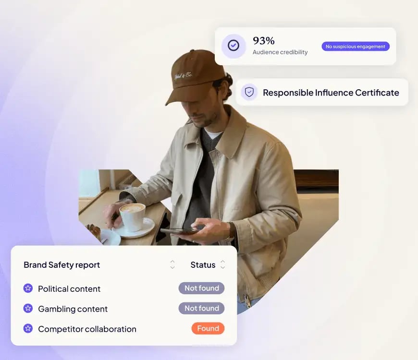The image size is (418, 360).
Task: Select the 93% credibility value
Action: click(x=264, y=41)
